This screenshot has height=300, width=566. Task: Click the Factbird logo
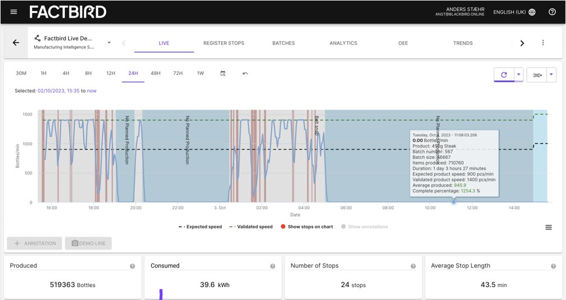[x=68, y=12]
